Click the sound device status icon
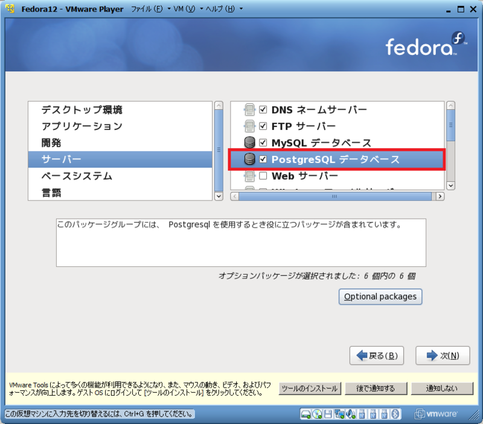Screen dimensions: 483x424 349,415
